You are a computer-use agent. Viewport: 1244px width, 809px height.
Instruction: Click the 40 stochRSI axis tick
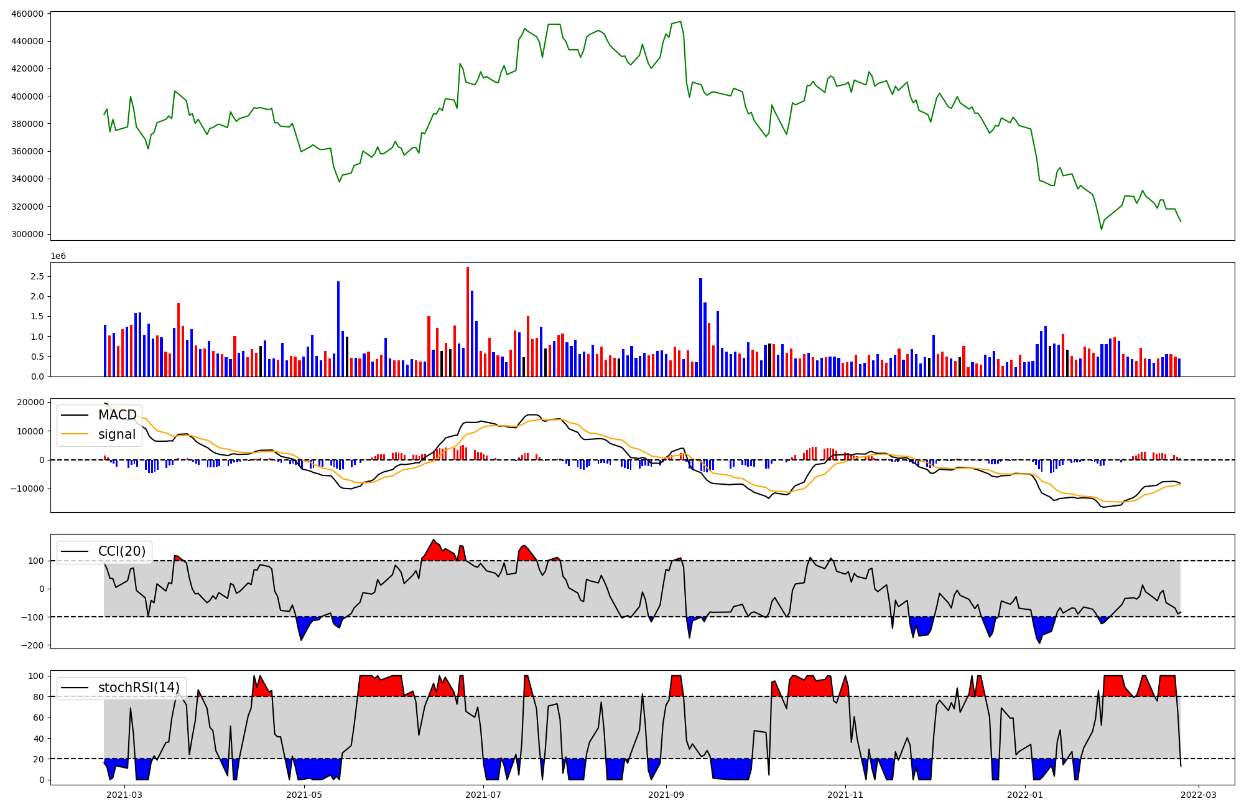click(39, 739)
